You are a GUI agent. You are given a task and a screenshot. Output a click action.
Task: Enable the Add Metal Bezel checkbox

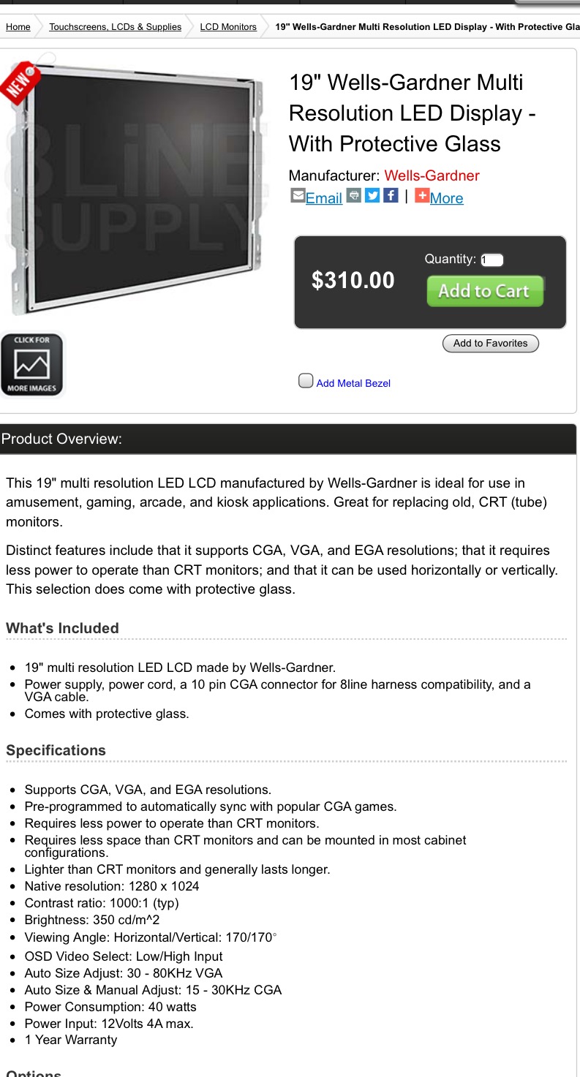[306, 381]
